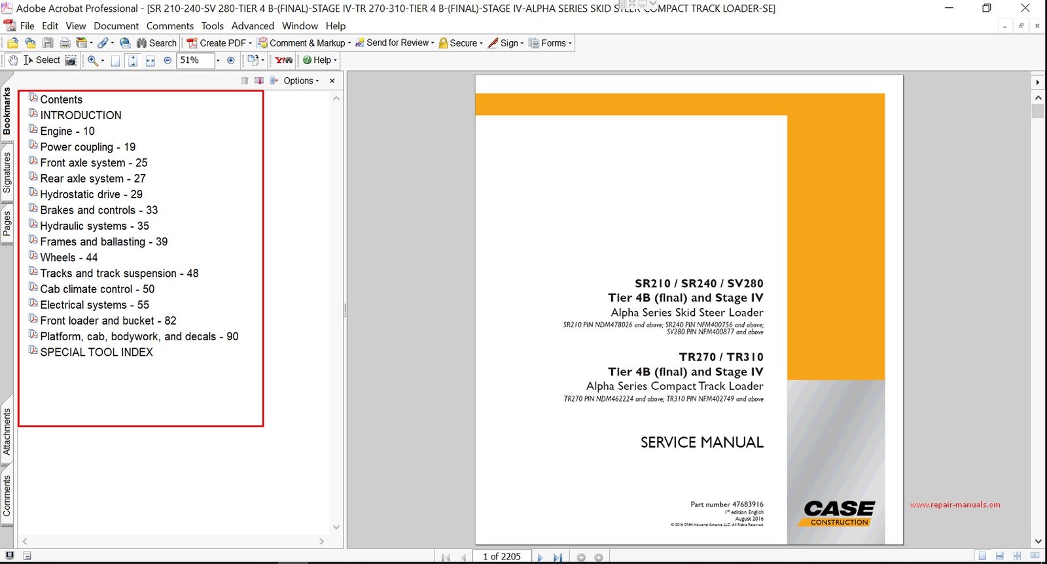Click the Fit Width icon
1047x564 pixels.
[x=150, y=60]
